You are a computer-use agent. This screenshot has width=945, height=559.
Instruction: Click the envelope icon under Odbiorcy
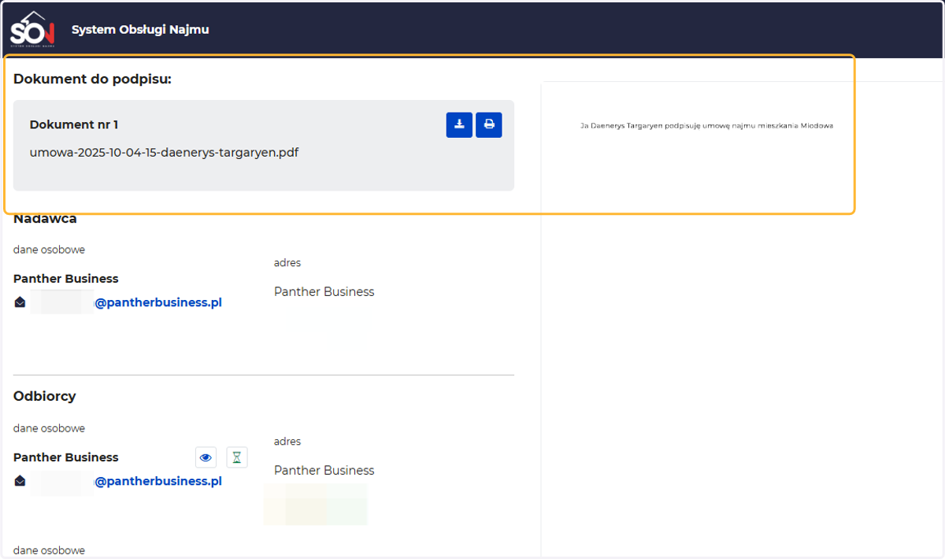20,481
